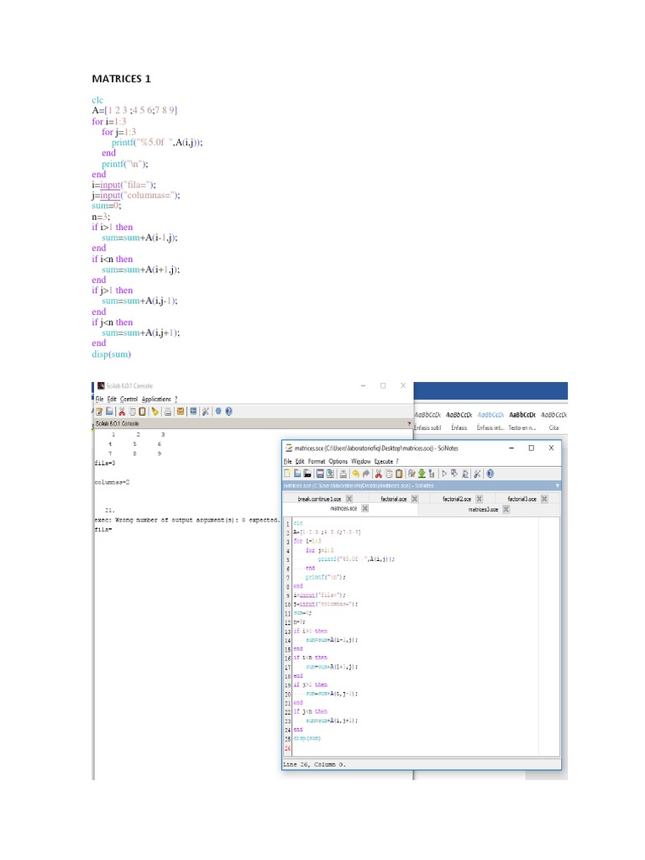The image size is (645, 860).
Task: Click the help question mark on Console dock bar
Action: [409, 423]
